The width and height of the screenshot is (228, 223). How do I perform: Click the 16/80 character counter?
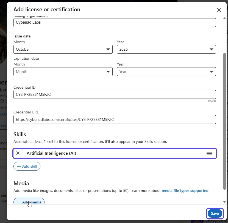[x=212, y=101]
